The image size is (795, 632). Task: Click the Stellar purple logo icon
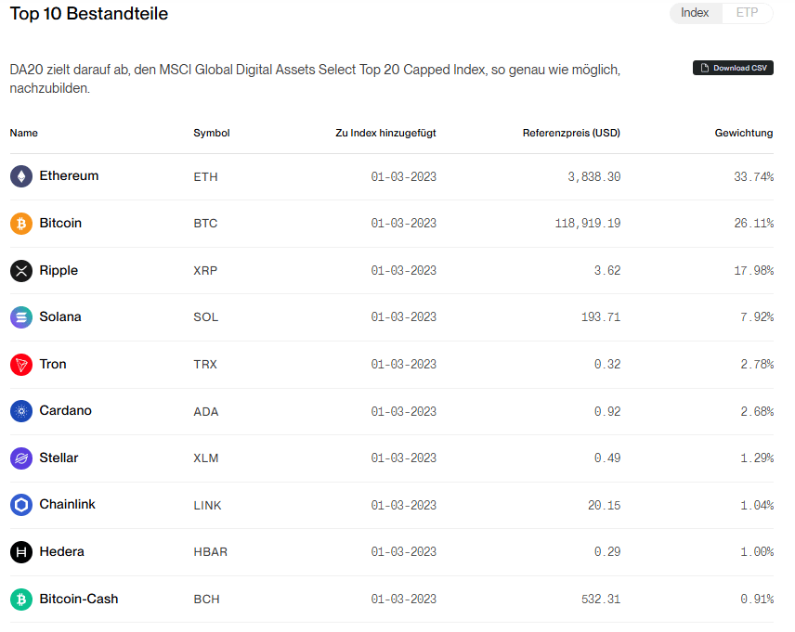coord(21,458)
